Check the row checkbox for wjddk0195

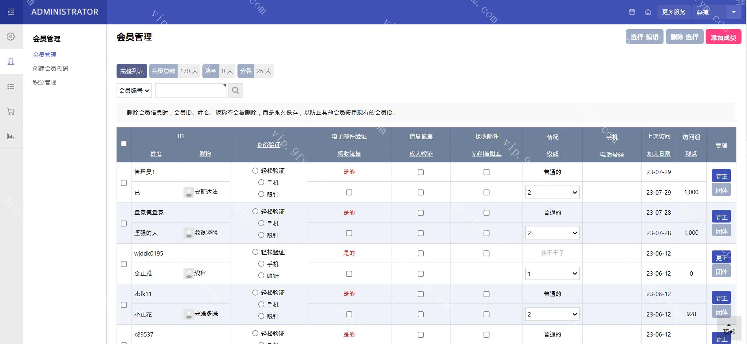click(124, 264)
